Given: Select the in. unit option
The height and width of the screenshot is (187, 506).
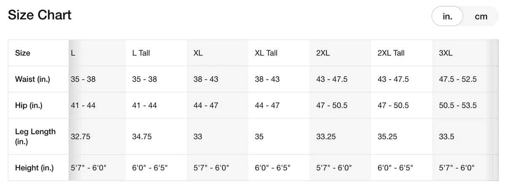Looking at the screenshot, I should click(447, 16).
